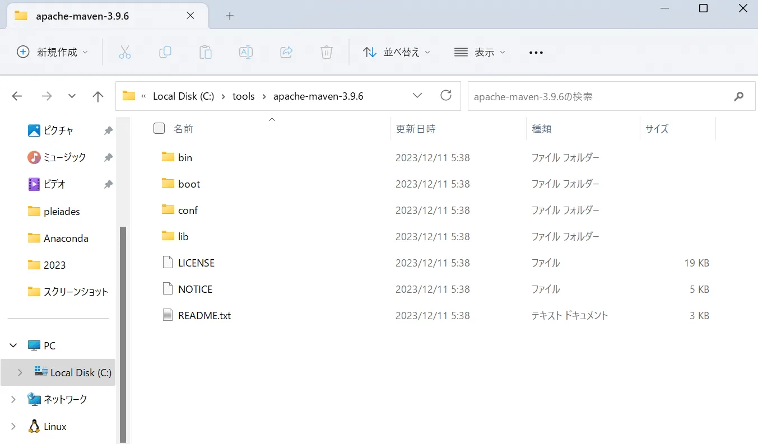This screenshot has height=444, width=758.
Task: Click Local Disk (C:) breadcrumb
Action: coord(183,96)
